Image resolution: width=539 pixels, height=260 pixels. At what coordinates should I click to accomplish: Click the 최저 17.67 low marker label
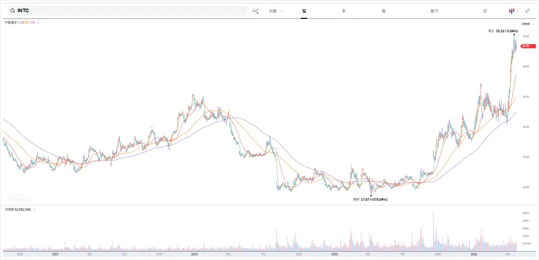370,199
